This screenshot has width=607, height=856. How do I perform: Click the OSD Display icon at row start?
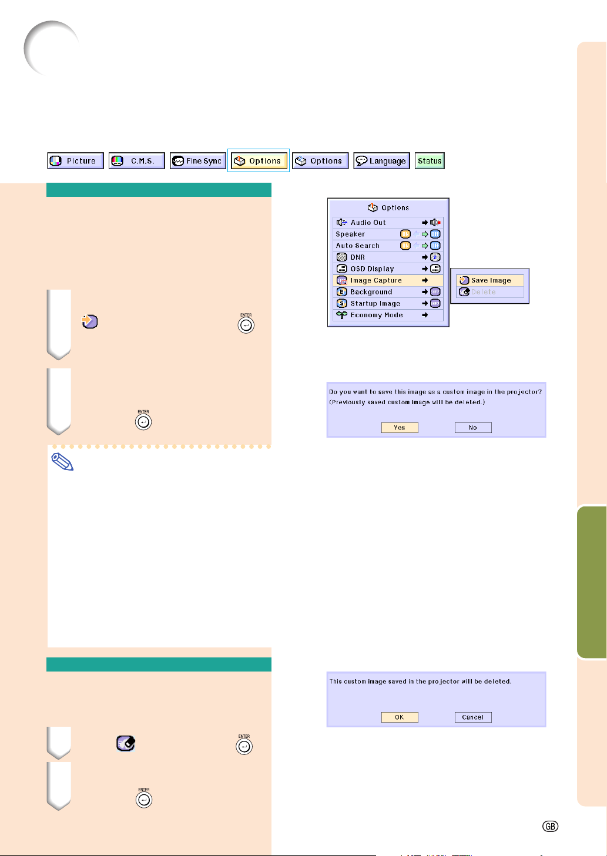341,268
